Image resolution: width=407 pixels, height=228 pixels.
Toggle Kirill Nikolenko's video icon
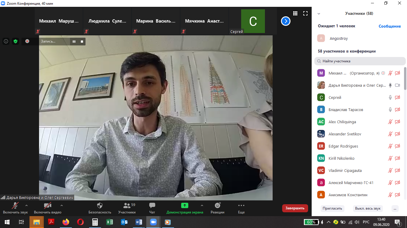tap(397, 158)
